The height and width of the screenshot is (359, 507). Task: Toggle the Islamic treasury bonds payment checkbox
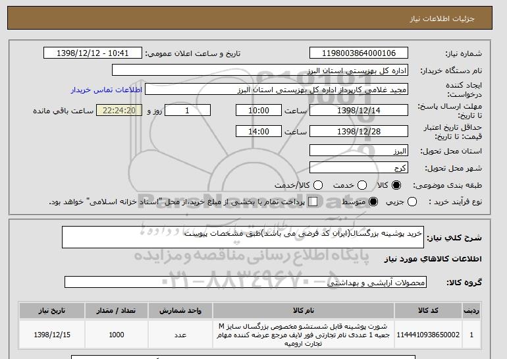(313, 202)
